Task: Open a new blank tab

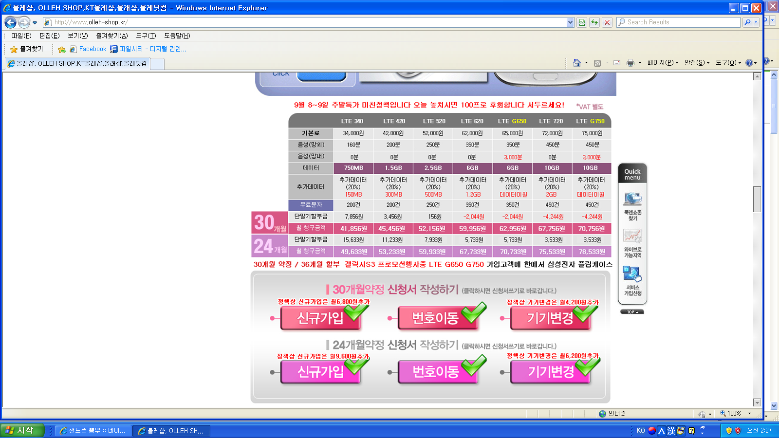Action: coord(157,64)
